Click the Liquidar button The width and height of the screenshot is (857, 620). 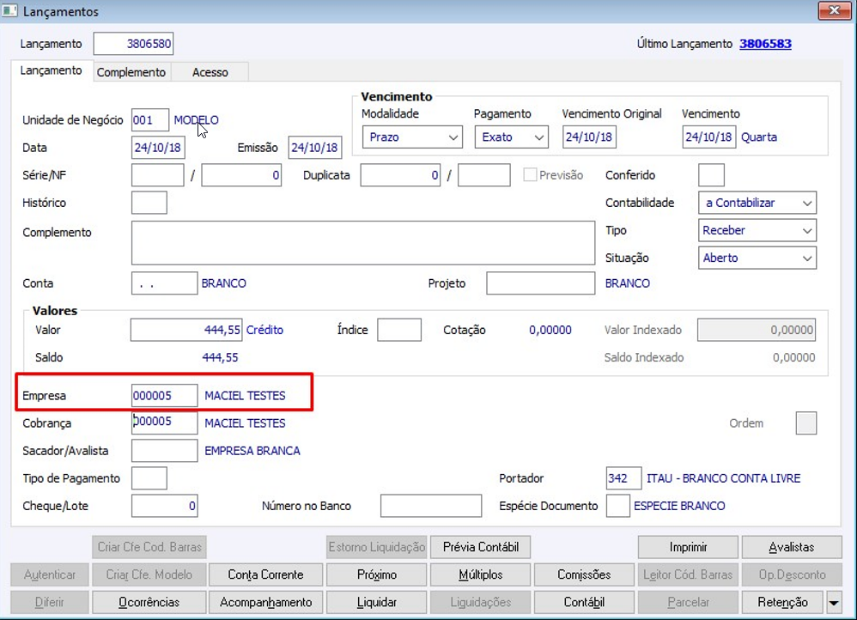click(377, 603)
